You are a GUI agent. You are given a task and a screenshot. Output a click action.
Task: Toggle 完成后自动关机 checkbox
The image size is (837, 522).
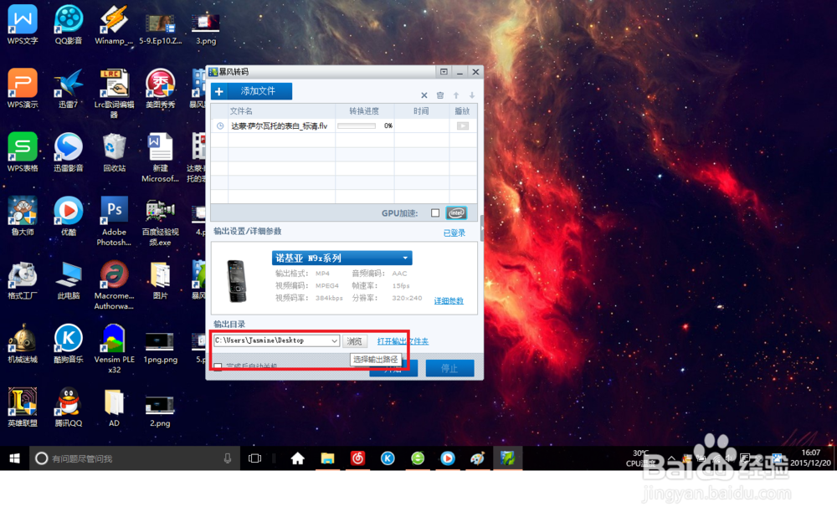tap(218, 366)
